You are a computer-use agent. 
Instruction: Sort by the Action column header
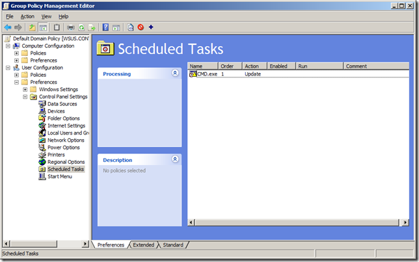[x=254, y=66]
